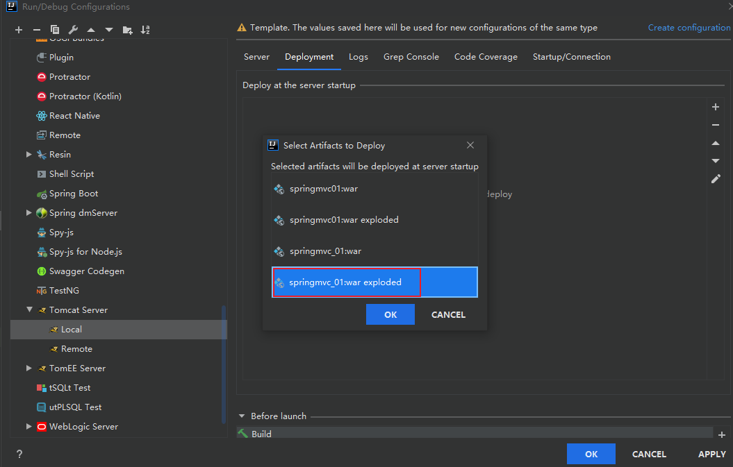Open help question mark icon
Viewport: 733px width, 467px height.
19,454
